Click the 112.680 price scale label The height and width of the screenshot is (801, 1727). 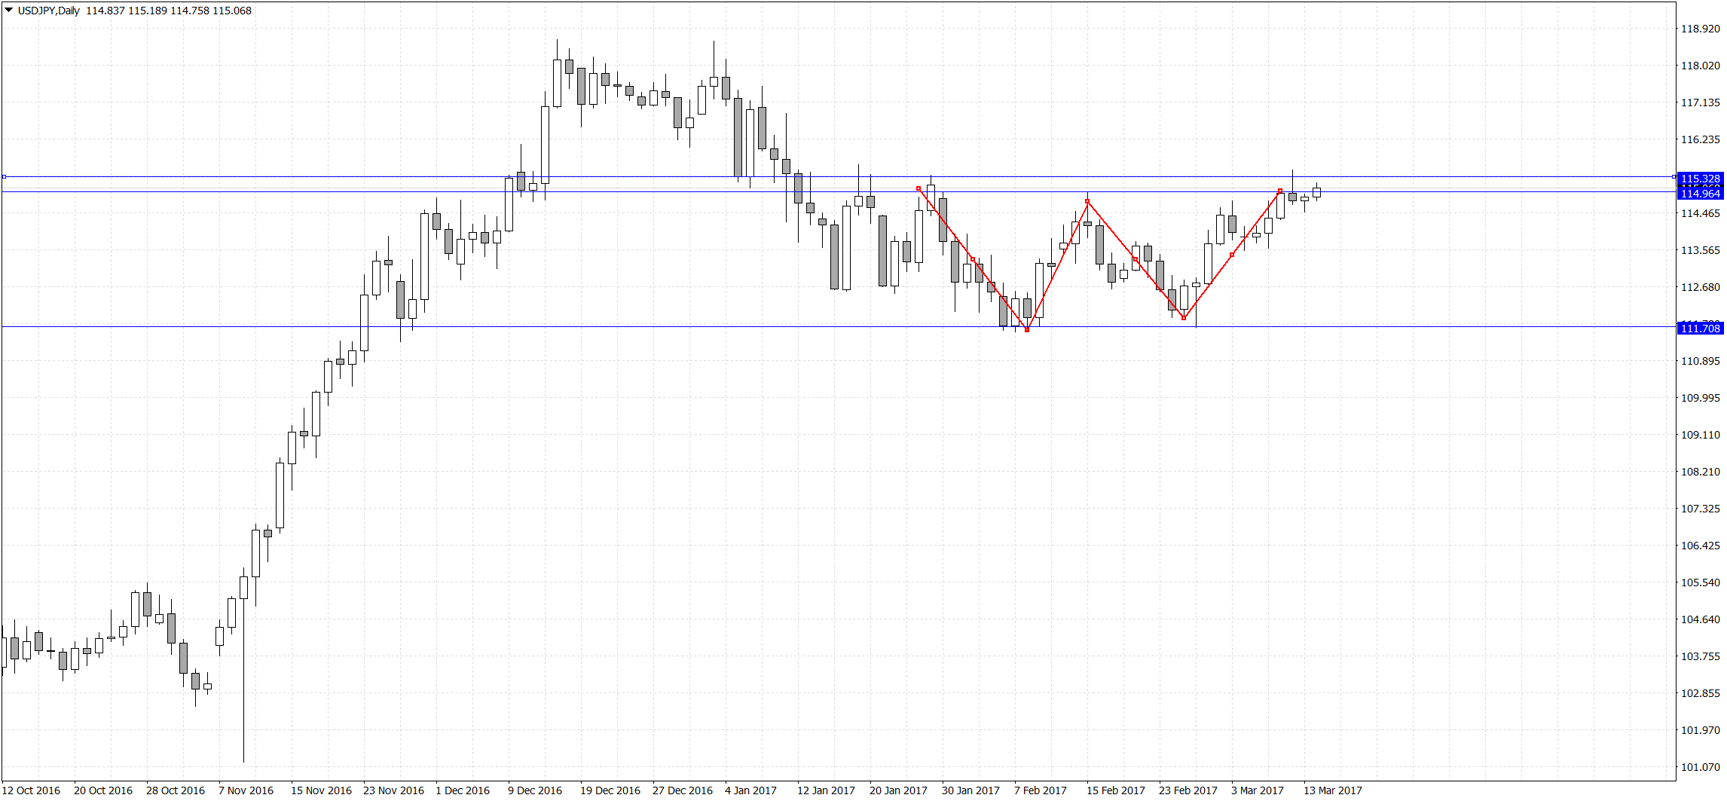click(1701, 287)
